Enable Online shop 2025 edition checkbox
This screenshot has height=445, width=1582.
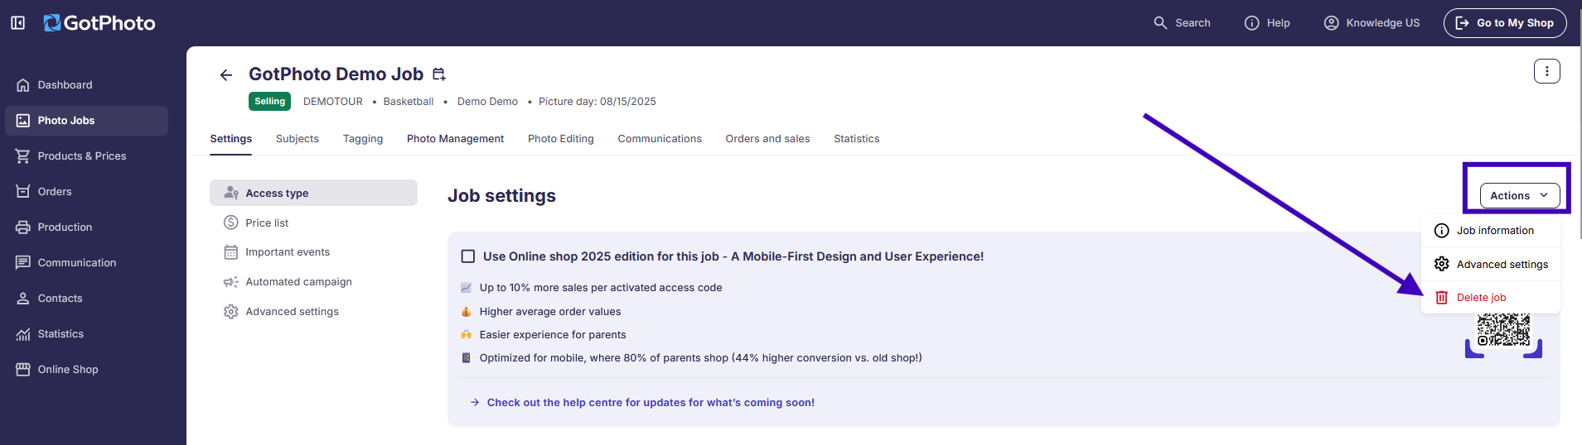tap(468, 256)
